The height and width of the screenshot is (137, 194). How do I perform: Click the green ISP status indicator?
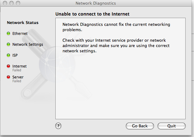pyautogui.click(x=8, y=55)
